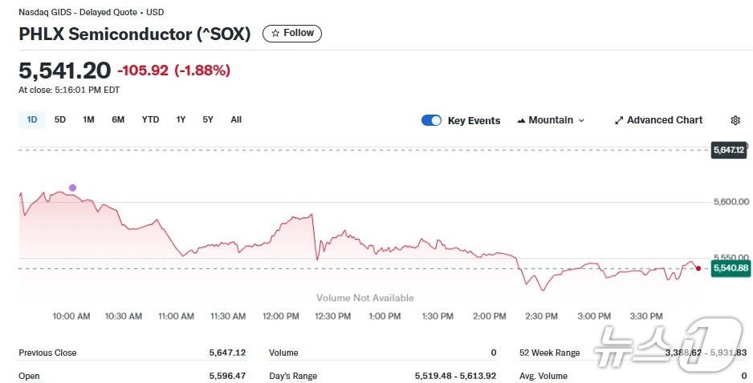Open the Advanced Chart view
Viewport: 753px width, 383px height.
[658, 120]
